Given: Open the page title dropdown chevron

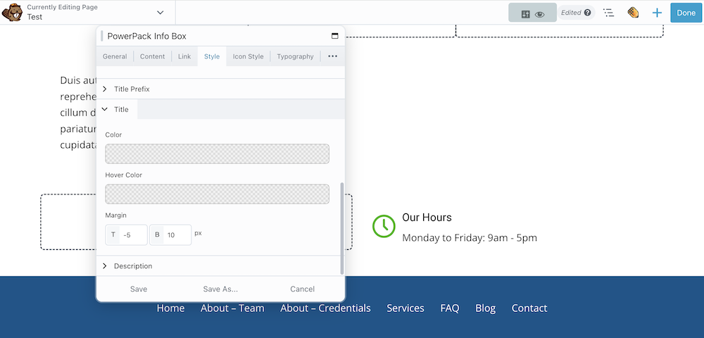Looking at the screenshot, I should [x=161, y=13].
